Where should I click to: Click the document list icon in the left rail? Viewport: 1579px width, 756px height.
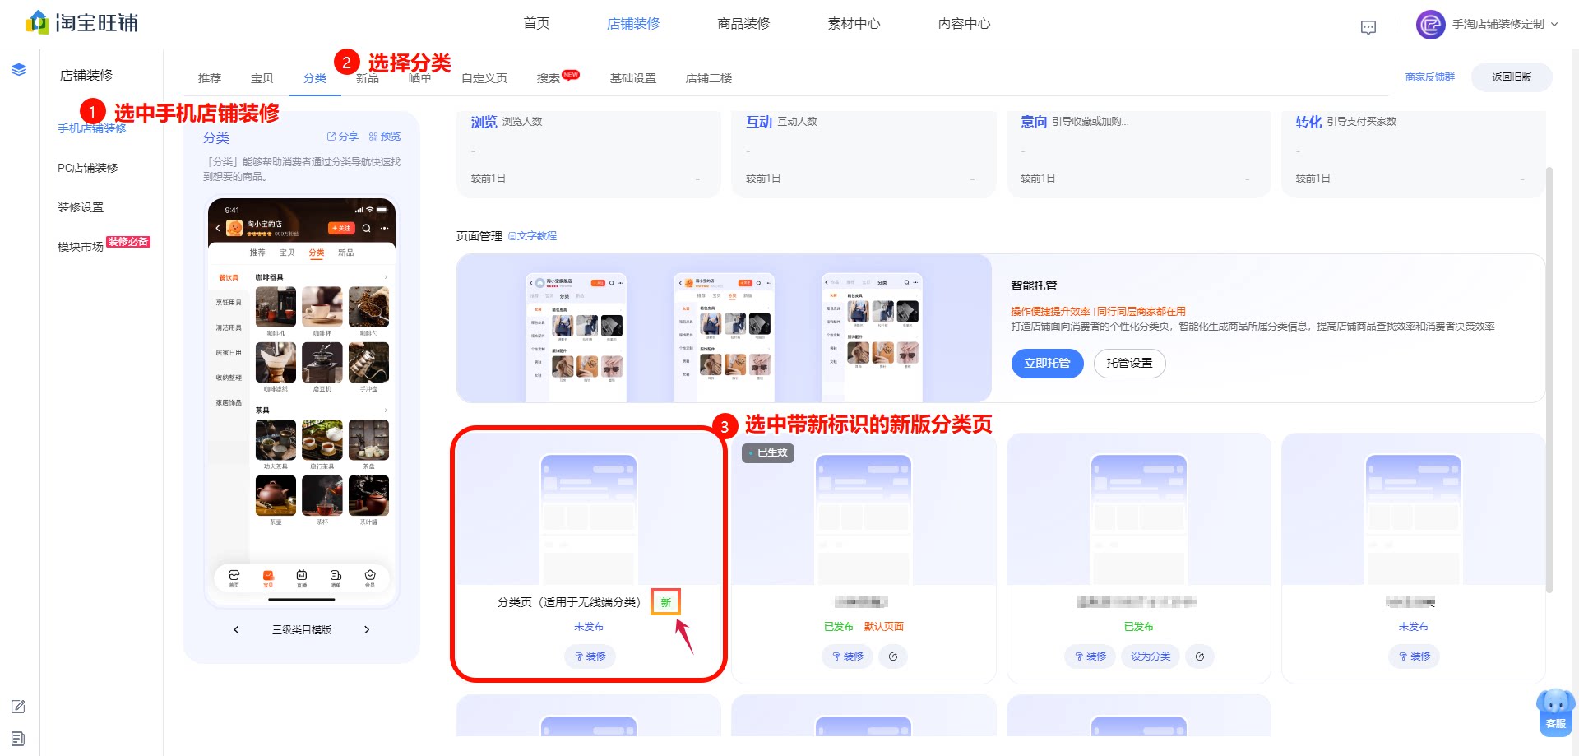pos(18,738)
